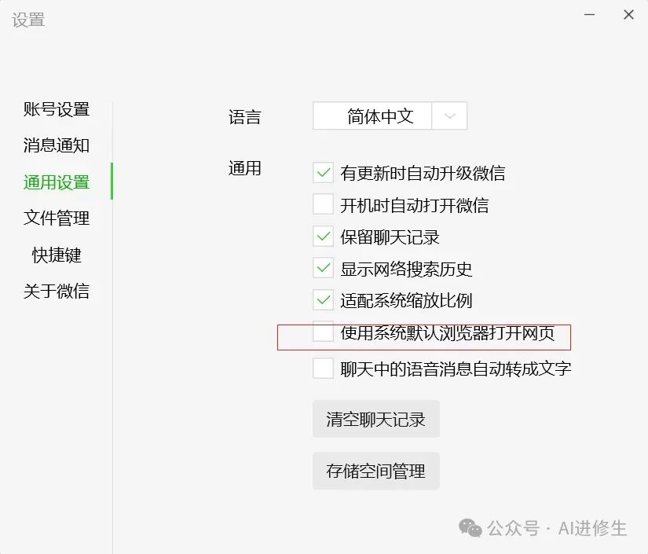Go to 文件管理 section
This screenshot has height=554, width=648.
(57, 218)
